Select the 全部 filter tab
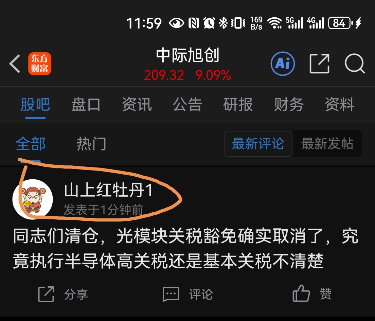The image size is (375, 321). click(31, 144)
